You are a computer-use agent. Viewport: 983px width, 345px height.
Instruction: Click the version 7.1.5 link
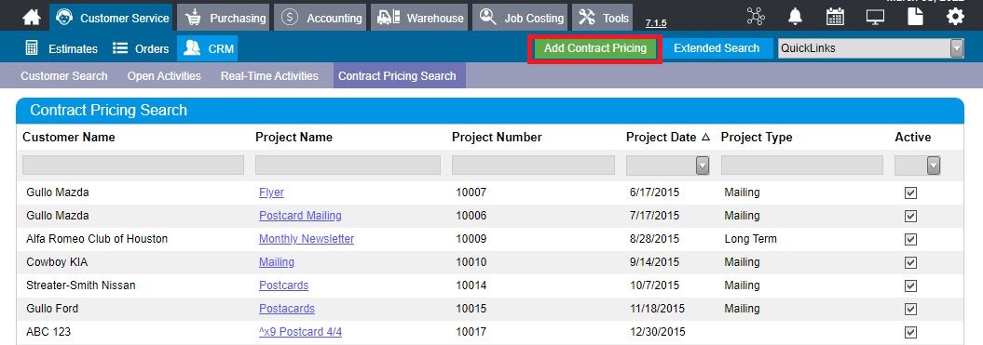click(656, 23)
